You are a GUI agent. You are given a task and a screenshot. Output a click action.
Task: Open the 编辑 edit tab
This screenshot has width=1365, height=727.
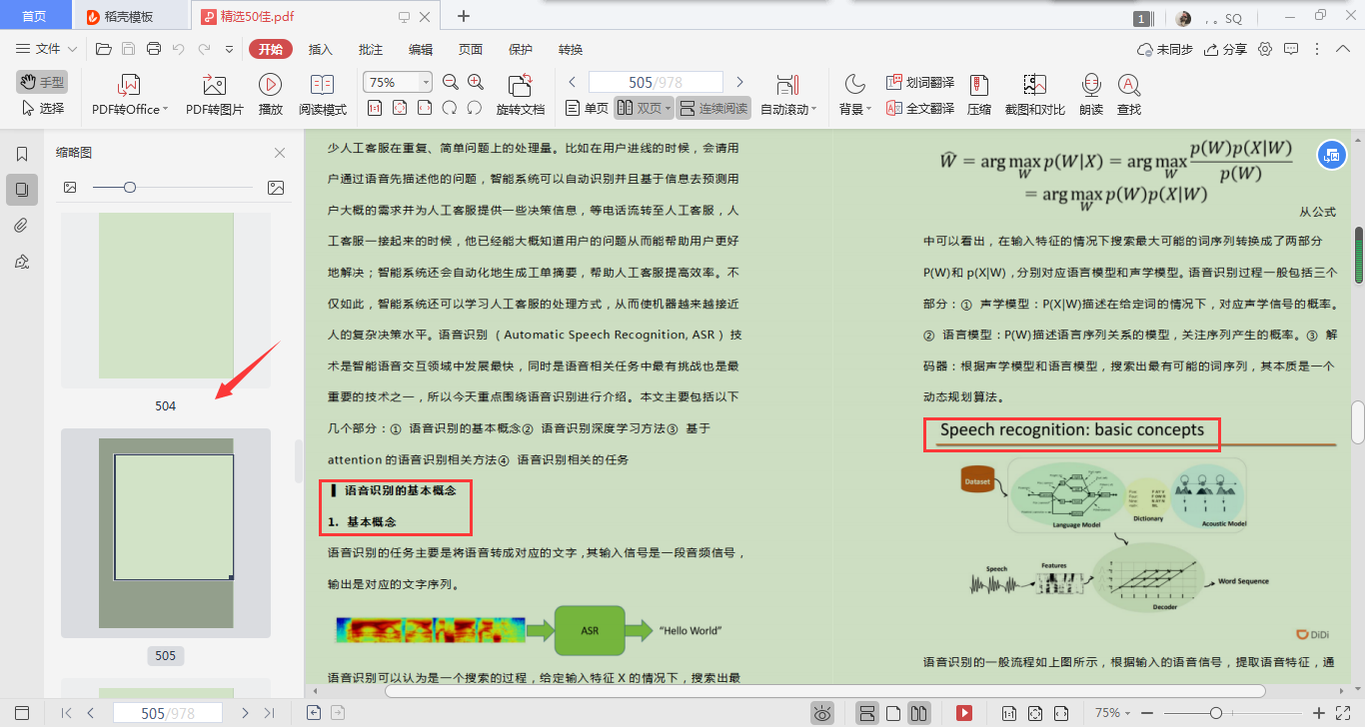pos(421,49)
